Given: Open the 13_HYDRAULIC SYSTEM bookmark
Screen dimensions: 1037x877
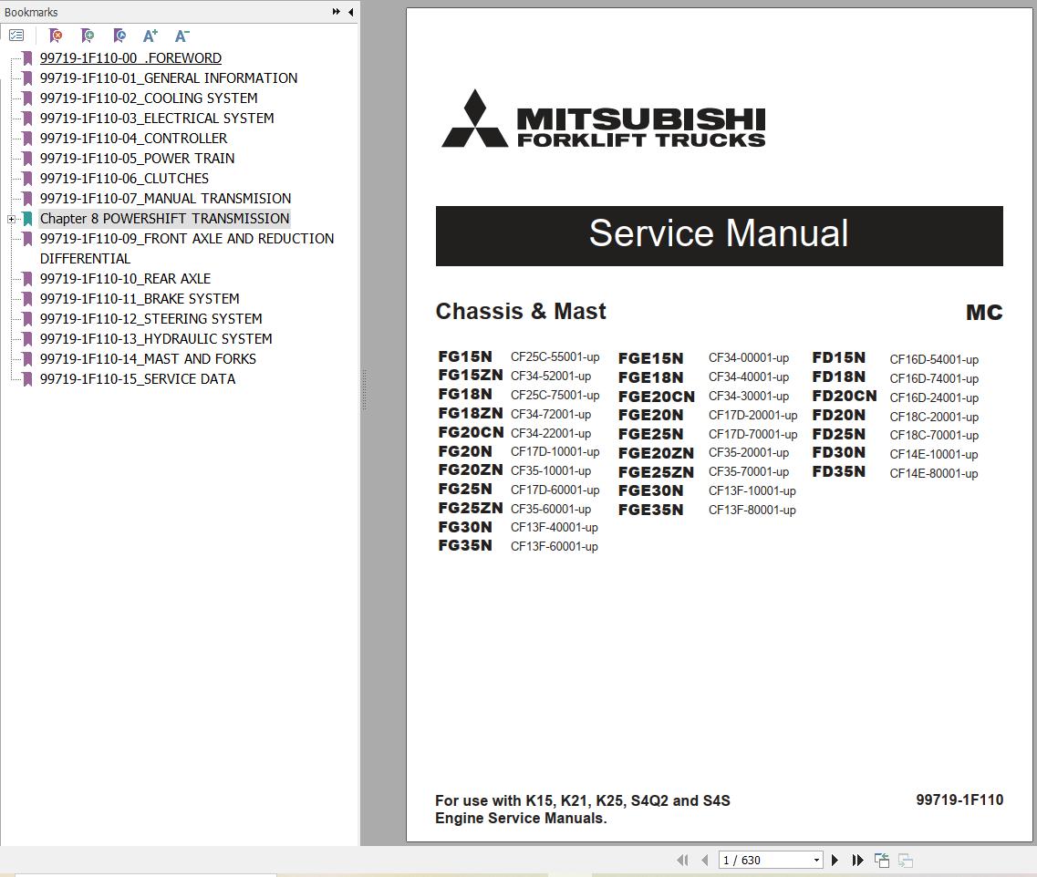Looking at the screenshot, I should coord(155,339).
